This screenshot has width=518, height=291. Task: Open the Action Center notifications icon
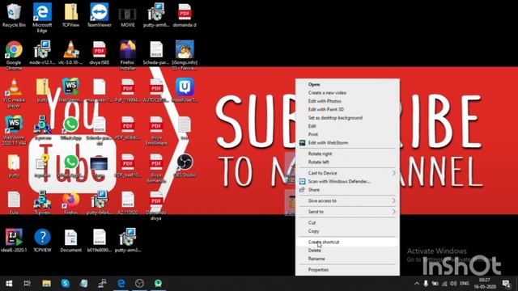506,284
